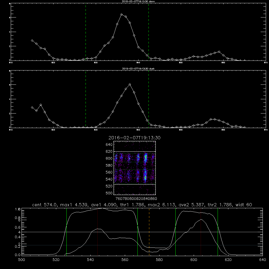This screenshot has height=269, width=269.
Task: Click the peak diamond marker in dusk plot
Action: (130, 84)
